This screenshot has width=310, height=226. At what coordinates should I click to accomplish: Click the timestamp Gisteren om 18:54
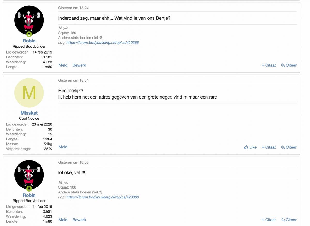click(73, 80)
